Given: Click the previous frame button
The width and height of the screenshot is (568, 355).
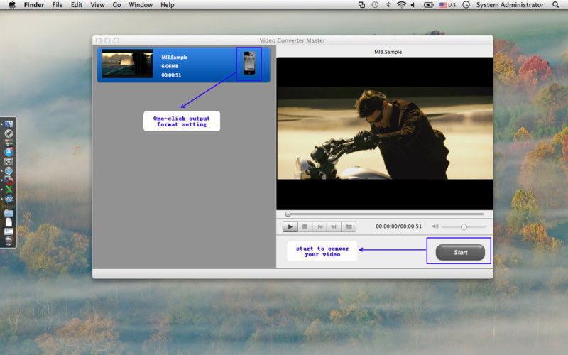Looking at the screenshot, I should [x=320, y=226].
